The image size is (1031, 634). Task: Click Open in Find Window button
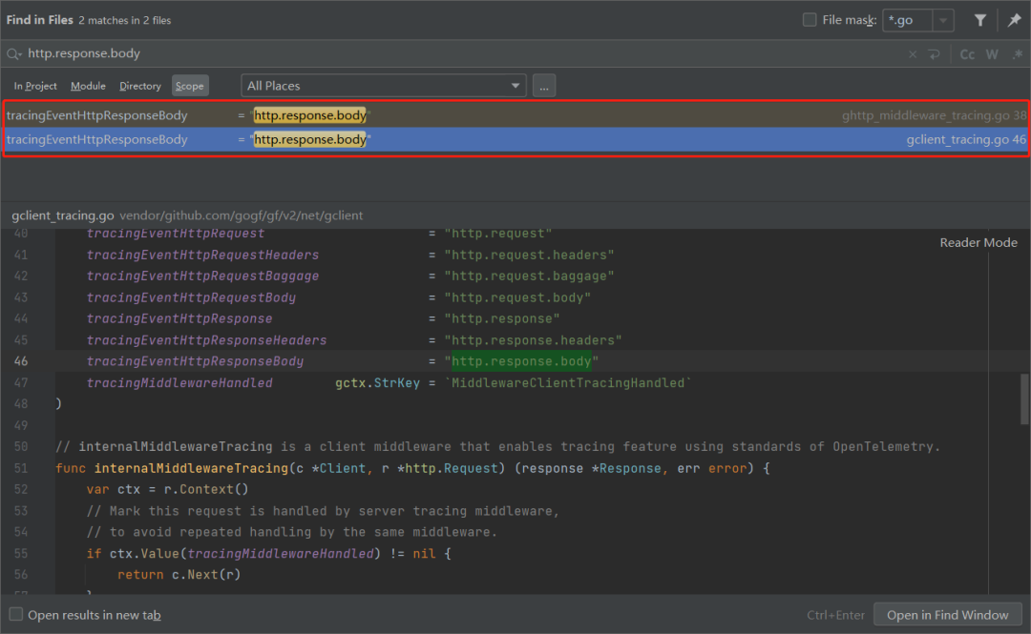pos(948,615)
